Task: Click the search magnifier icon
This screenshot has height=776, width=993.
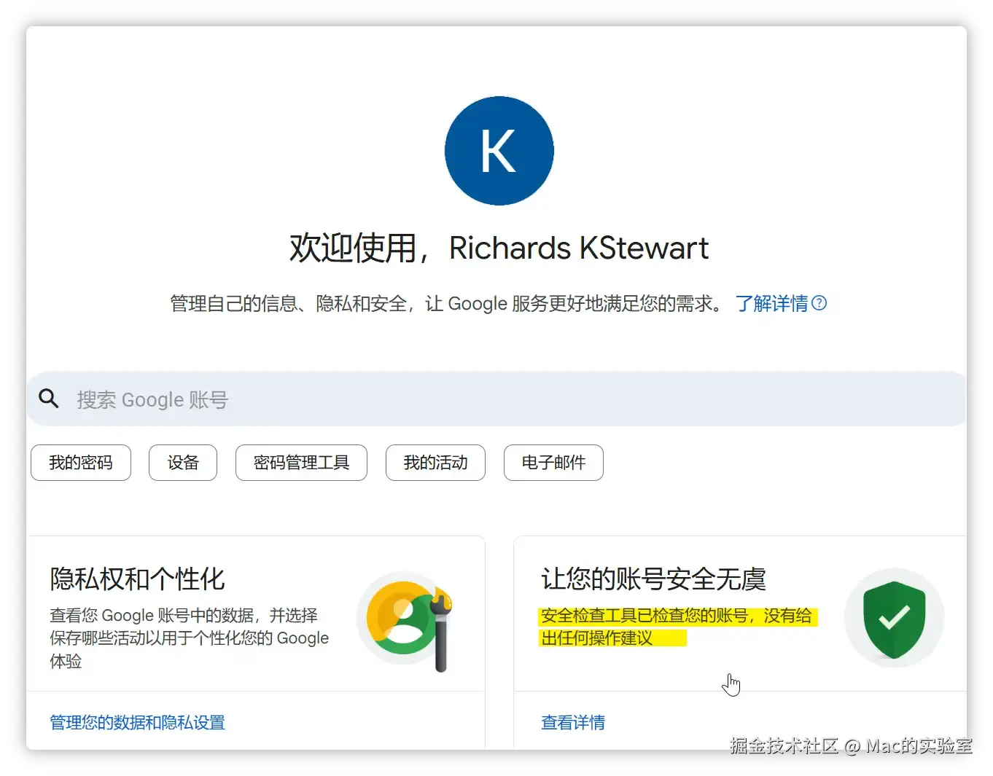Action: 49,399
